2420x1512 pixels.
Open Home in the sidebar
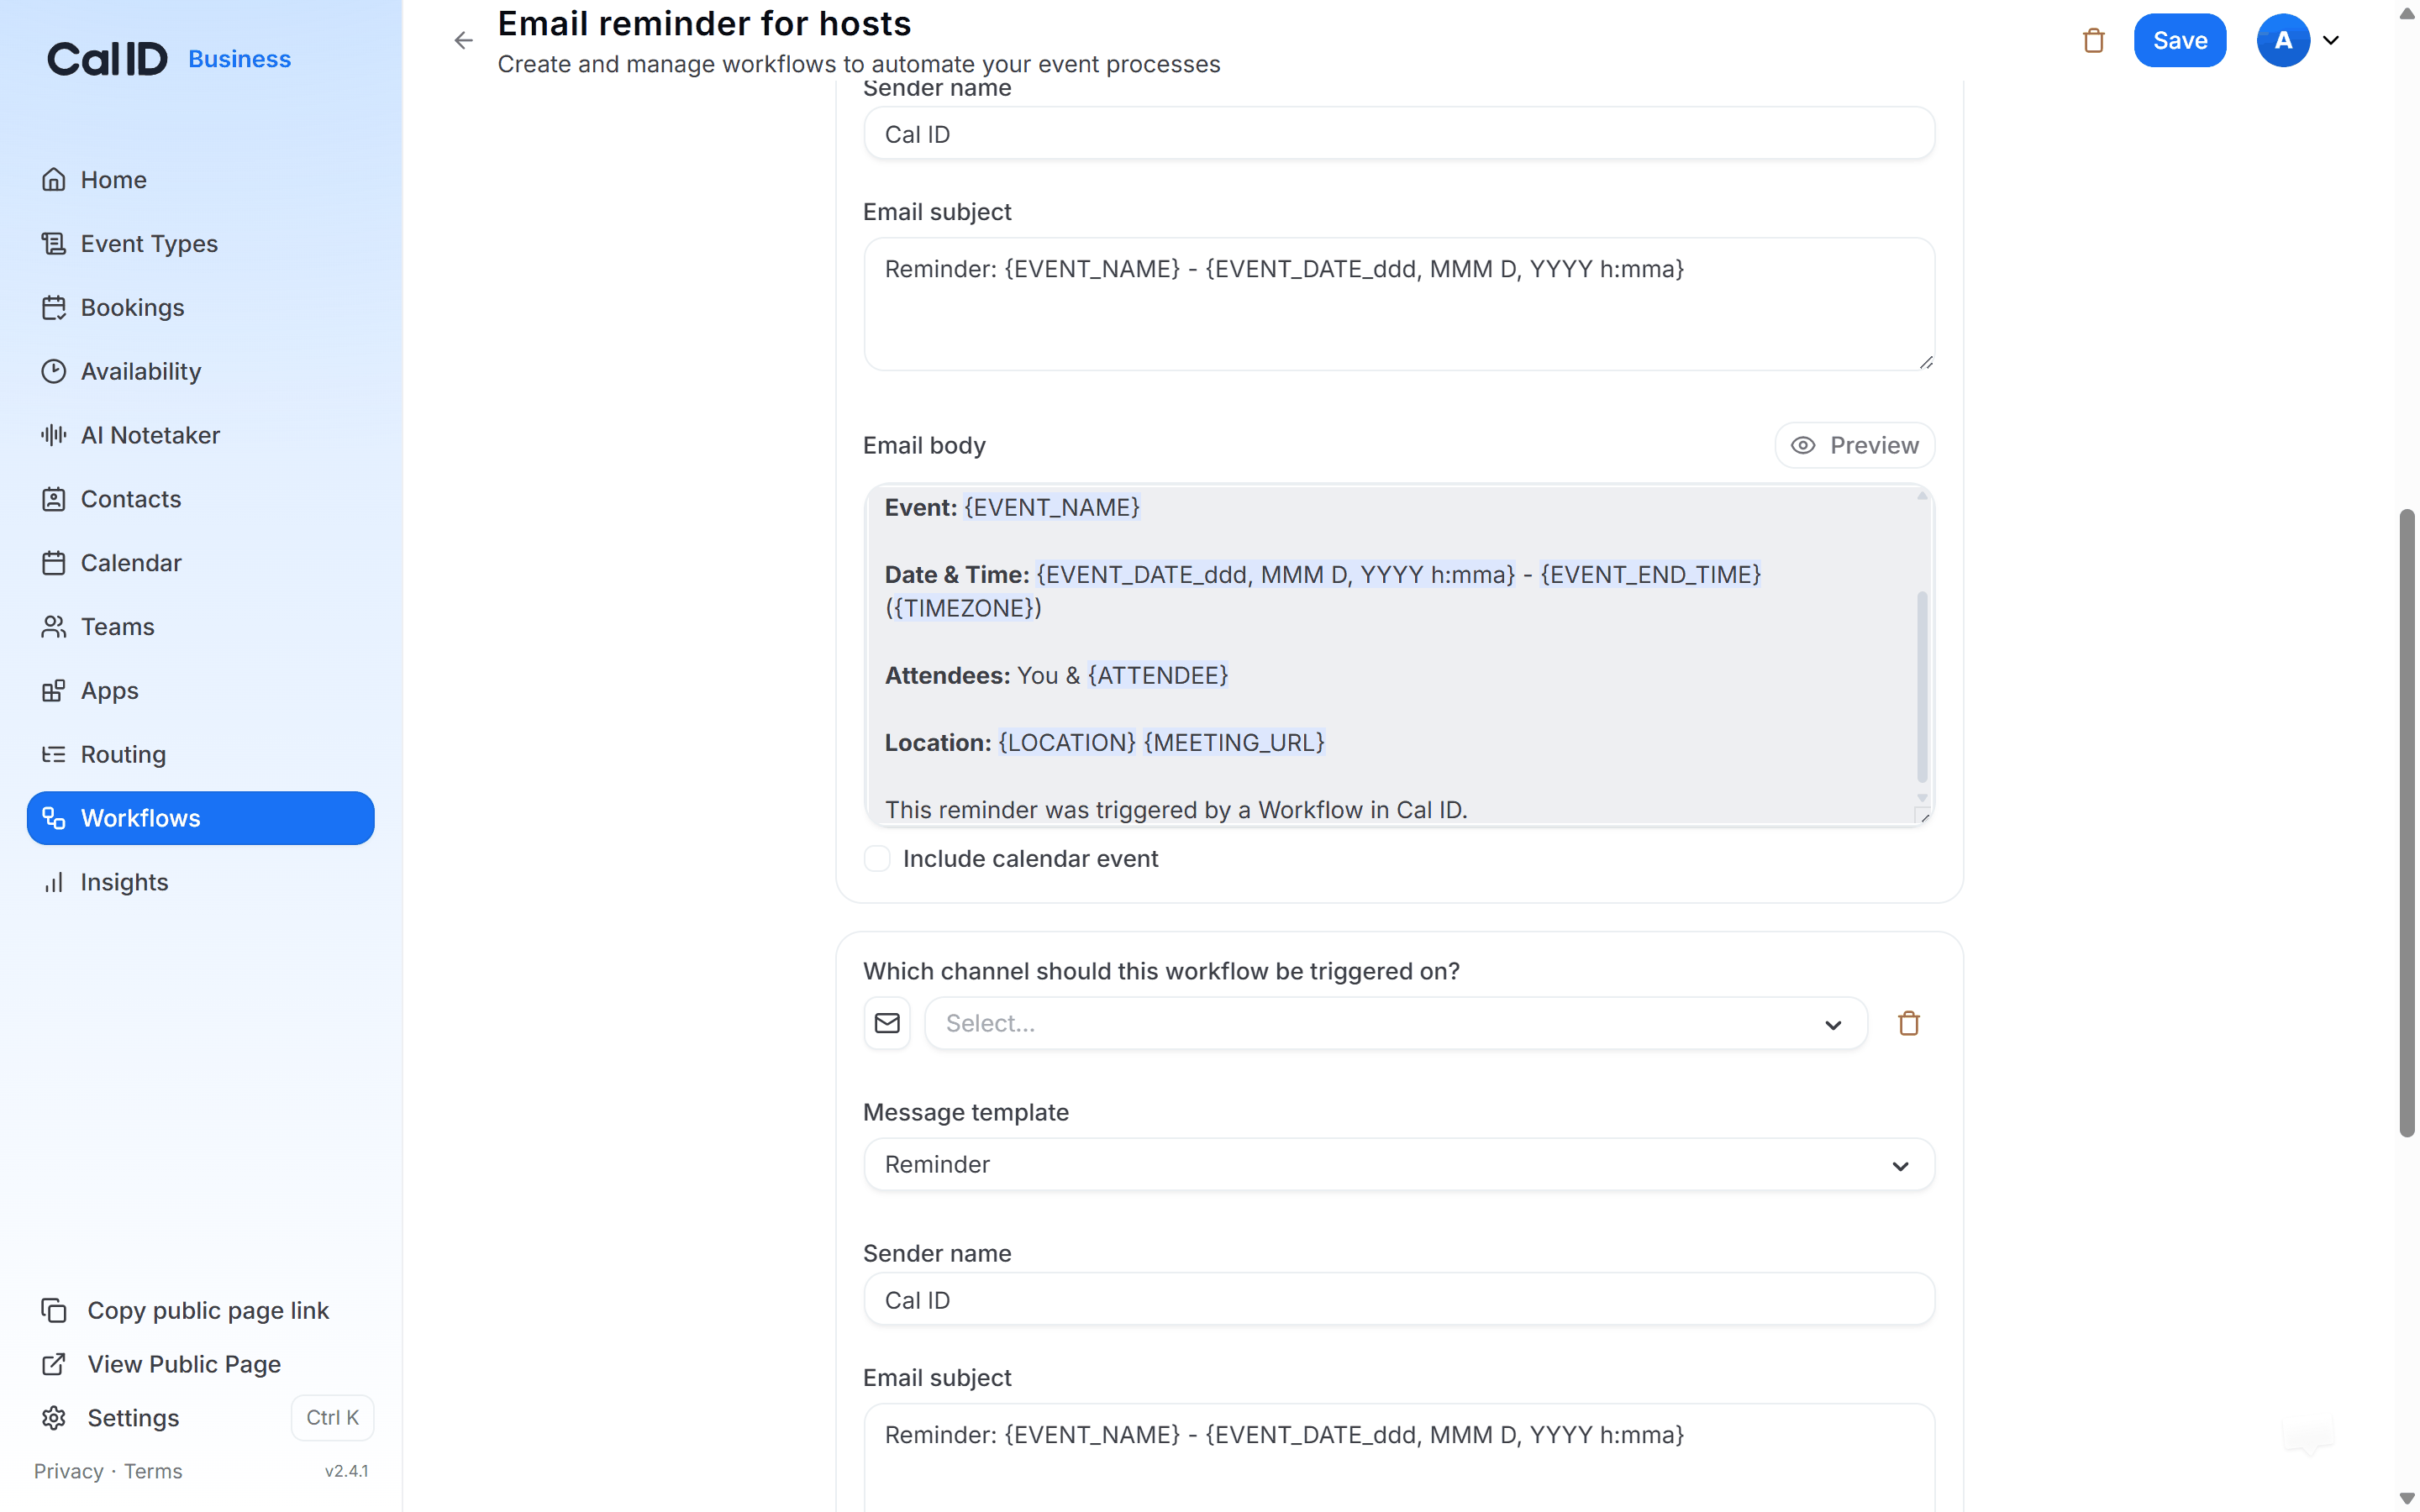point(201,180)
